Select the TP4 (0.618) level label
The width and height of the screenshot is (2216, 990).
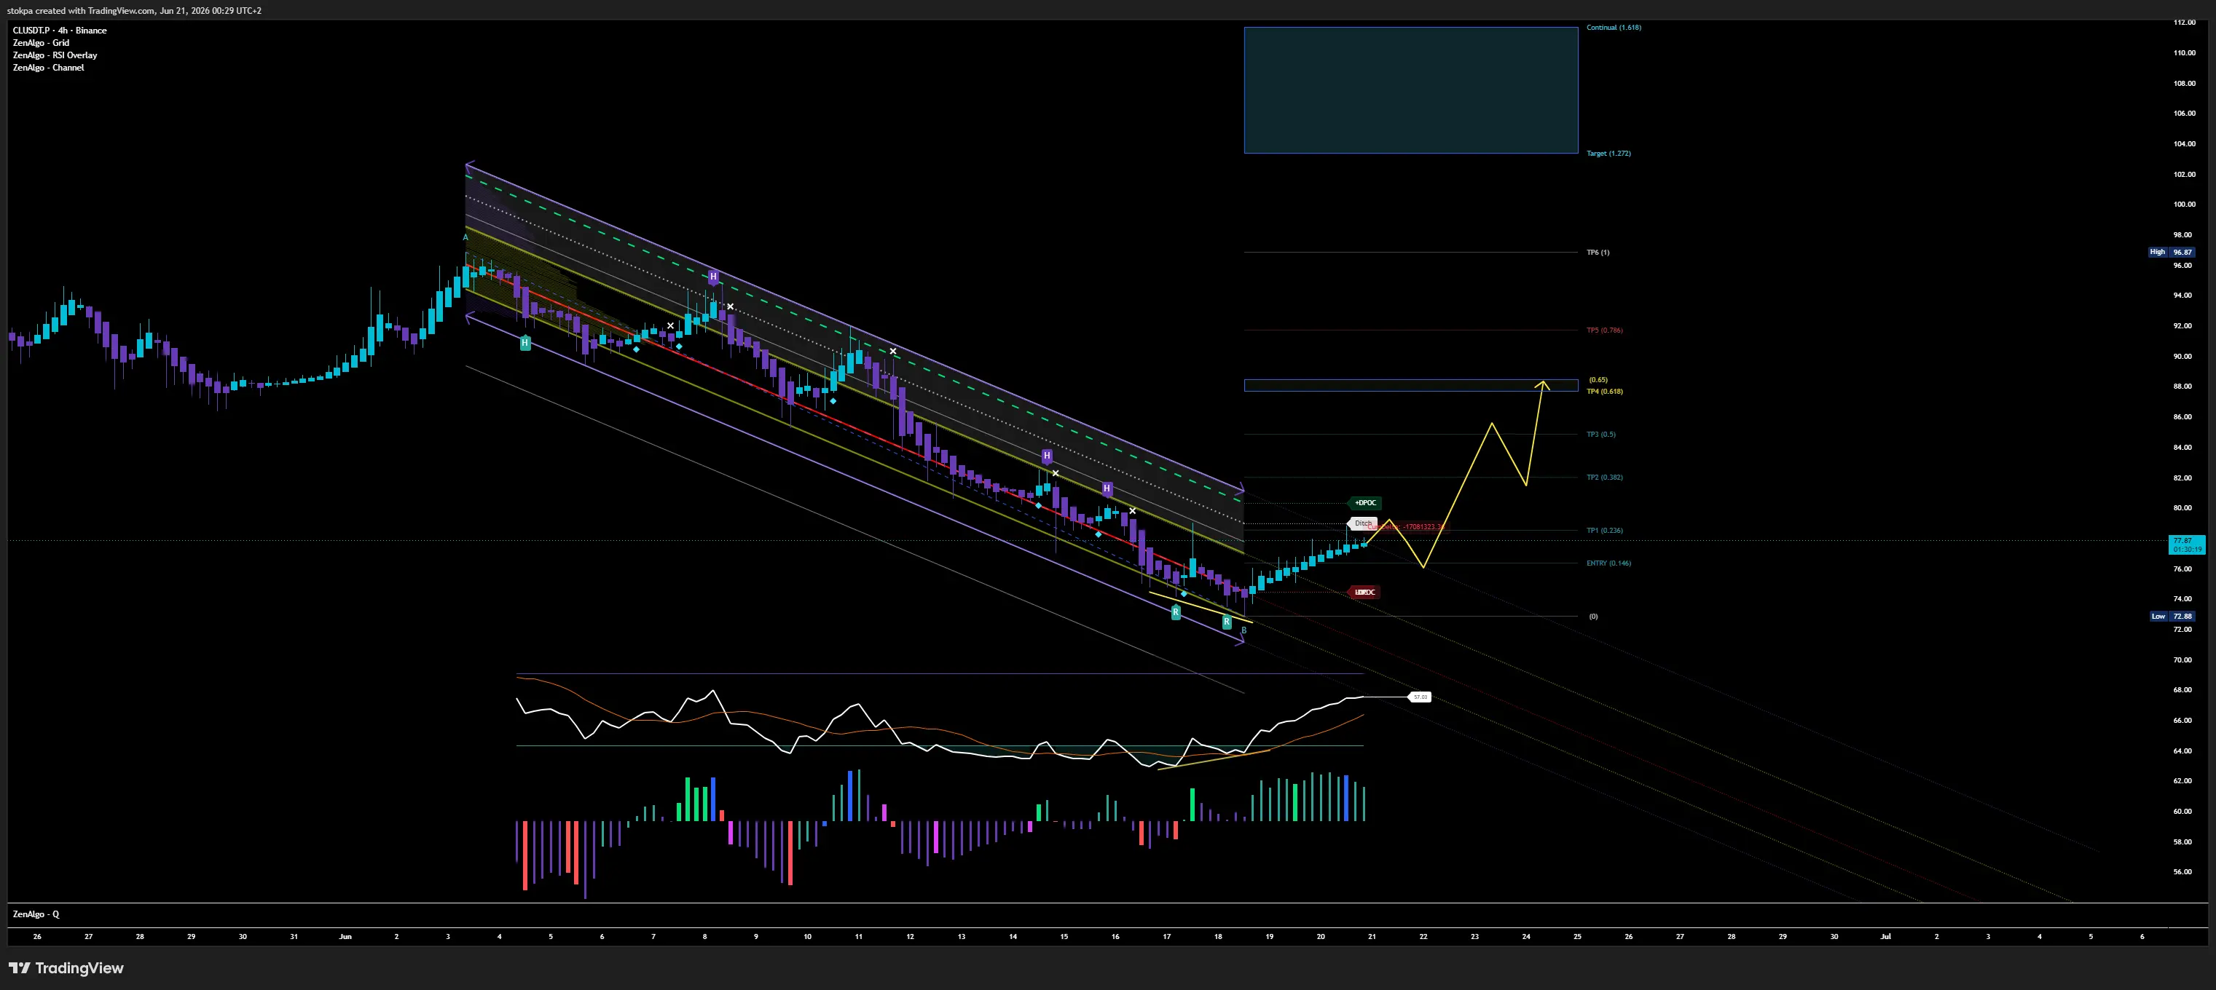pyautogui.click(x=1604, y=391)
